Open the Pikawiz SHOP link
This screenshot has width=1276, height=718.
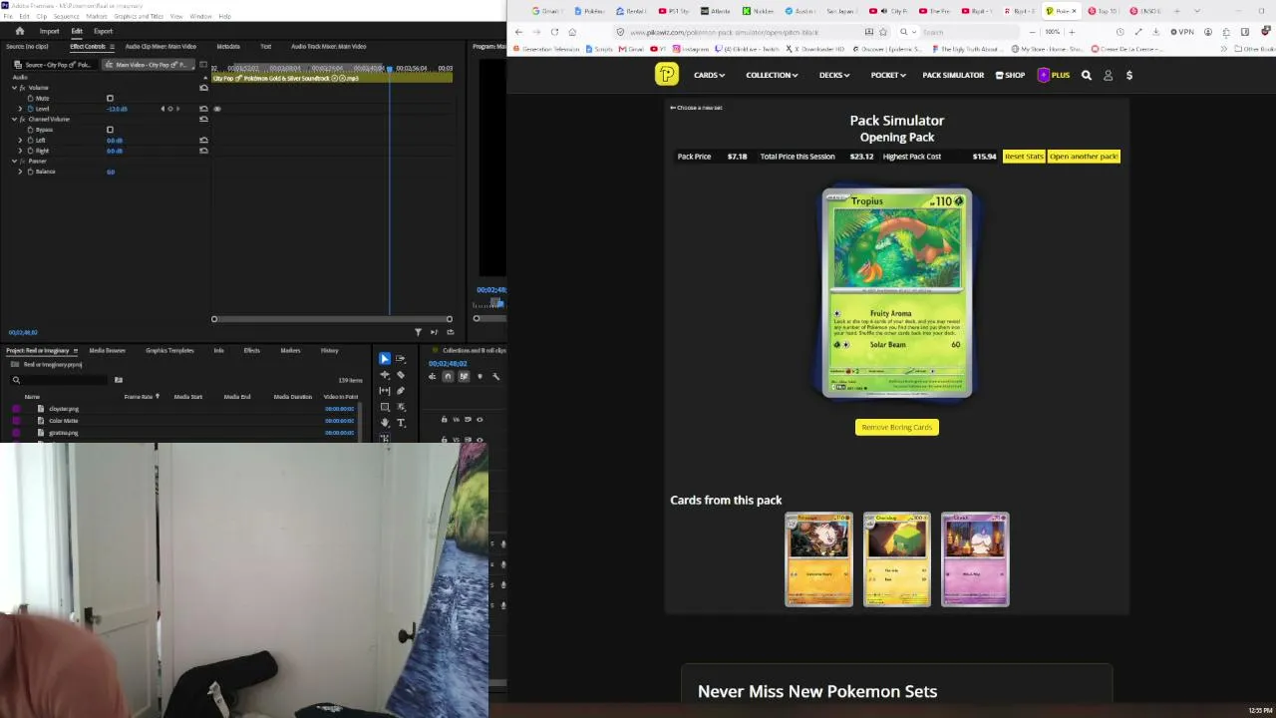[x=1010, y=75]
